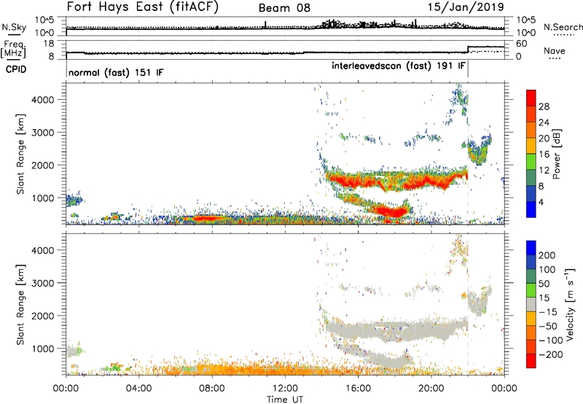
Task: Click the 'normal (fast) 151 IF' text
Action: click(116, 72)
